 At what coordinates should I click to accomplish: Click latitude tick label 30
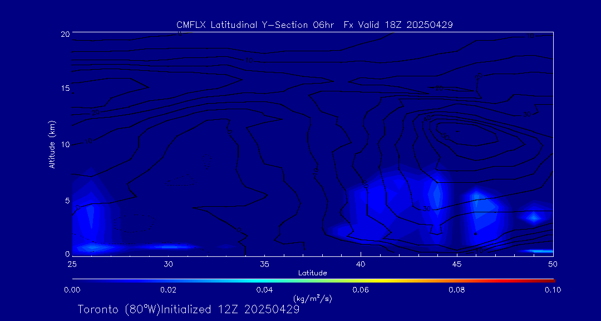click(x=168, y=264)
